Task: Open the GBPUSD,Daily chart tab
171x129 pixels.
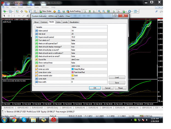Action: pyautogui.click(x=52, y=108)
